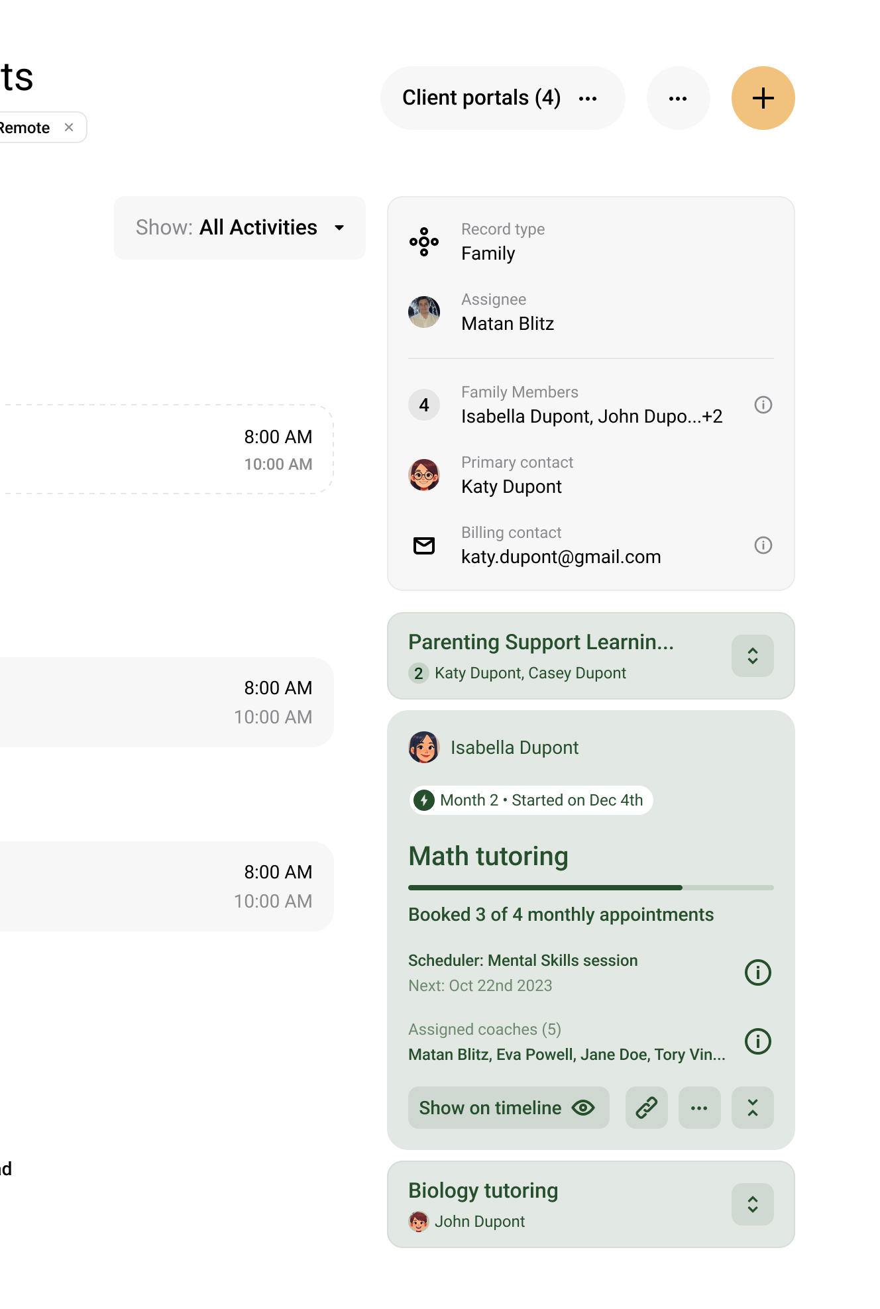Collapse the Math tutoring card
The width and height of the screenshot is (880, 1309).
click(x=752, y=1108)
